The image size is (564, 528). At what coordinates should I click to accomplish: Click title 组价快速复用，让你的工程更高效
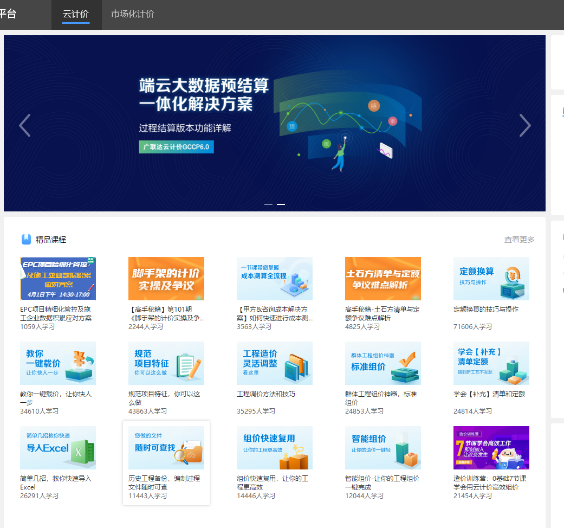pyautogui.click(x=273, y=483)
